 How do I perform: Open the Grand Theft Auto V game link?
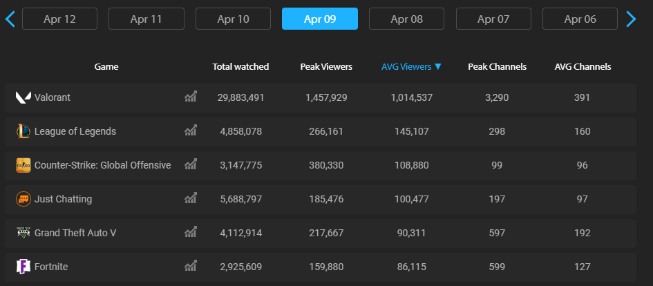pos(75,233)
